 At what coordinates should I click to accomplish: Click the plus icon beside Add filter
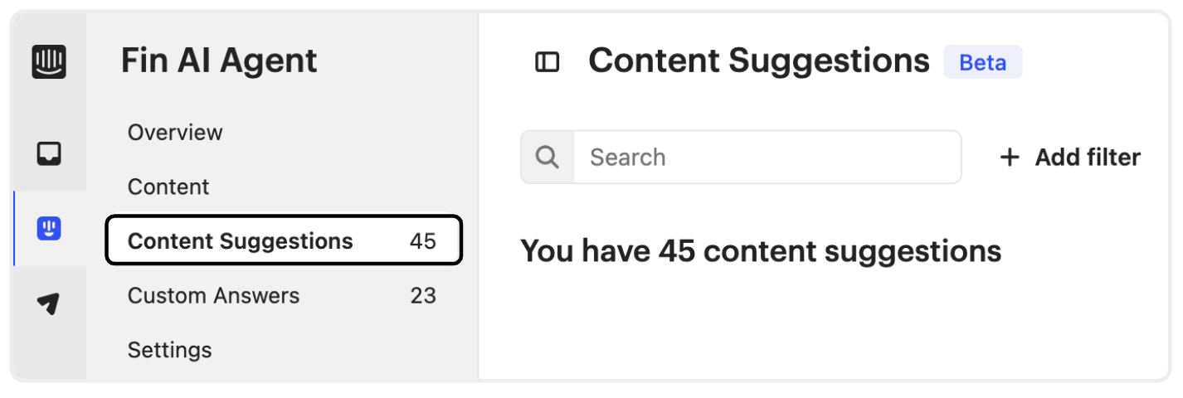tap(1010, 158)
